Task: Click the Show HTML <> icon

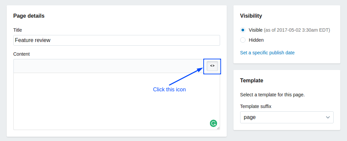Action: pyautogui.click(x=212, y=66)
